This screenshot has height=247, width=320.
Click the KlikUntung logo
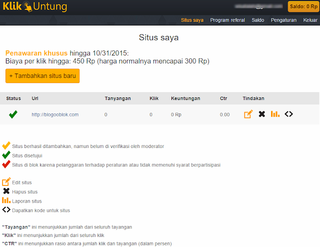[35, 6]
